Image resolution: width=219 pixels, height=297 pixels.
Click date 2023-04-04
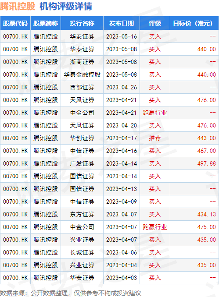(x=122, y=265)
